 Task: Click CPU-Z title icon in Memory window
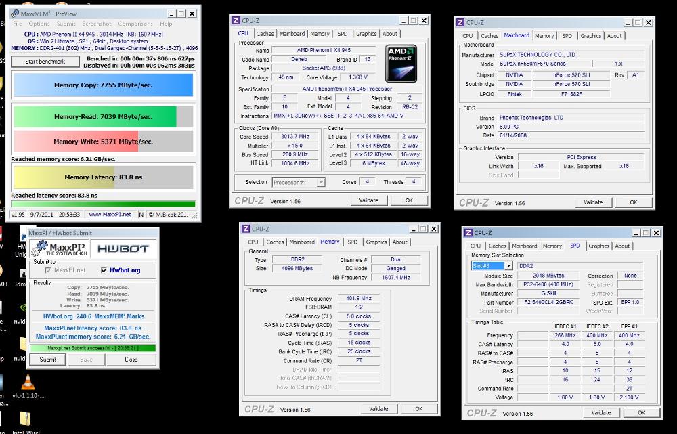pyautogui.click(x=246, y=229)
